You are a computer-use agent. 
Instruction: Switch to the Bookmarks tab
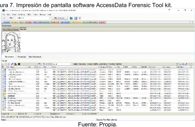(x=55, y=22)
